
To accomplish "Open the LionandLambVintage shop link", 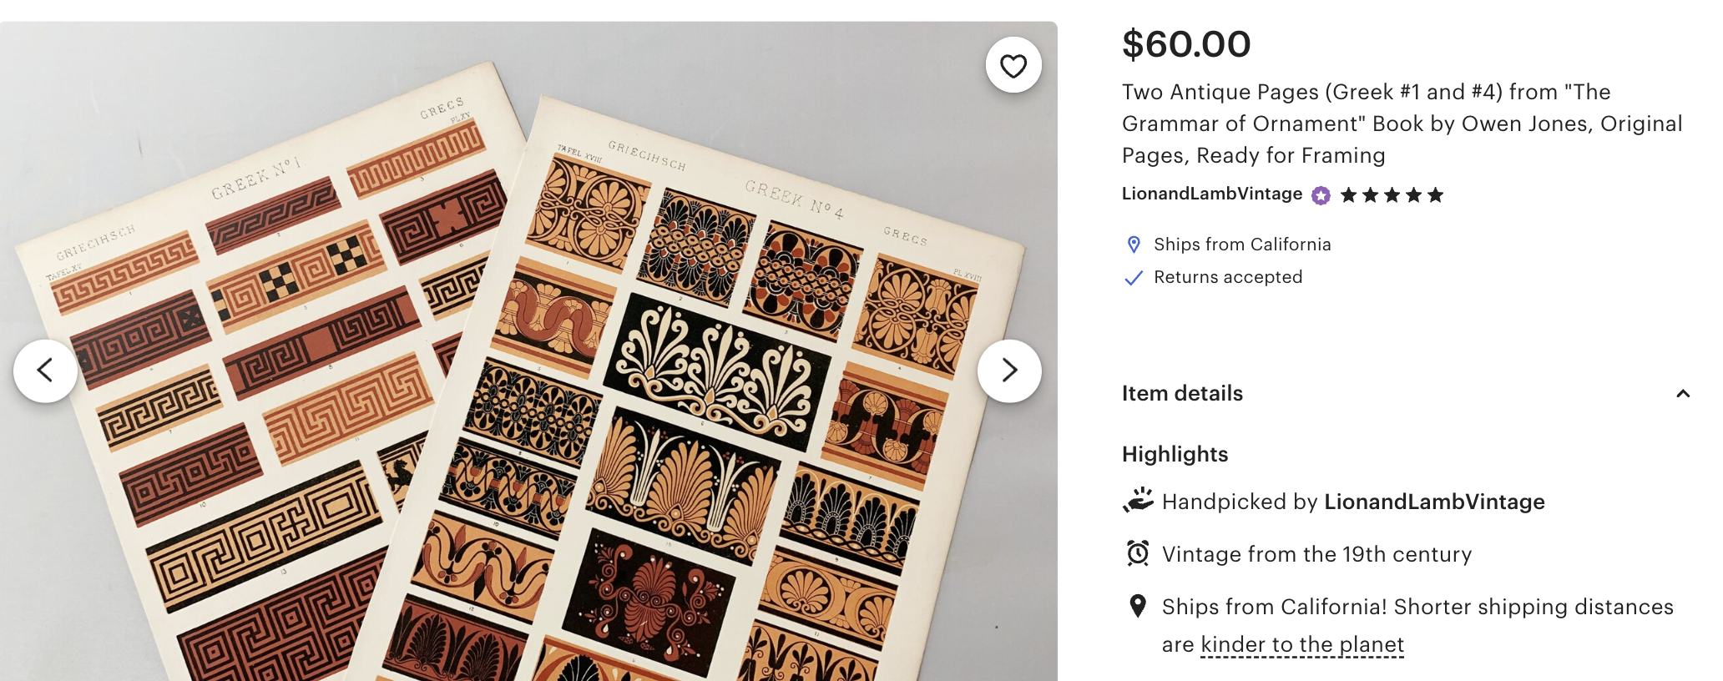I will [x=1211, y=194].
